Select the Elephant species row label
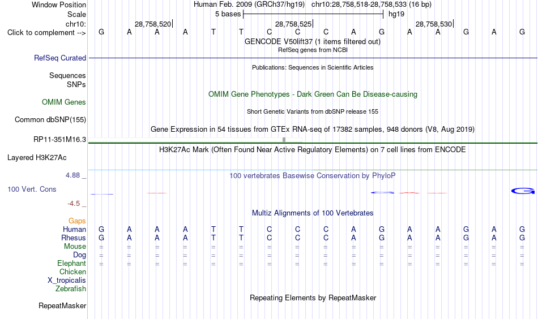 (71, 263)
